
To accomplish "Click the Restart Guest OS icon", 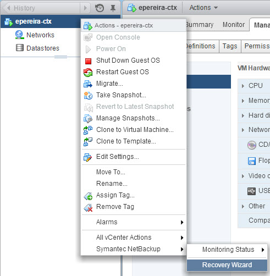I will pyautogui.click(x=88, y=73).
